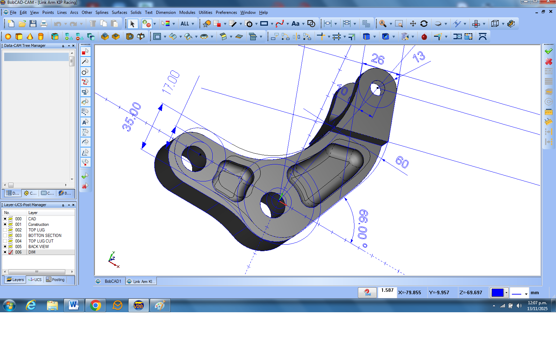This screenshot has height=340, width=556.
Task: Click the volume icon in system tray
Action: pyautogui.click(x=519, y=306)
